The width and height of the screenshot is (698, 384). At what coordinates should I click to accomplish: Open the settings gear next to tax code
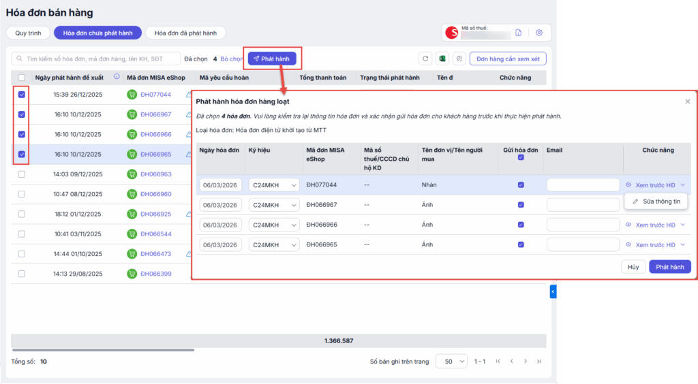tap(538, 33)
